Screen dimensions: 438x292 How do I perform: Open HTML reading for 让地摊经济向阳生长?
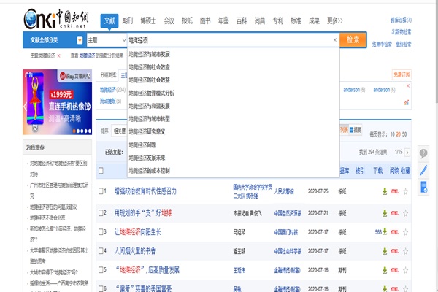click(394, 232)
